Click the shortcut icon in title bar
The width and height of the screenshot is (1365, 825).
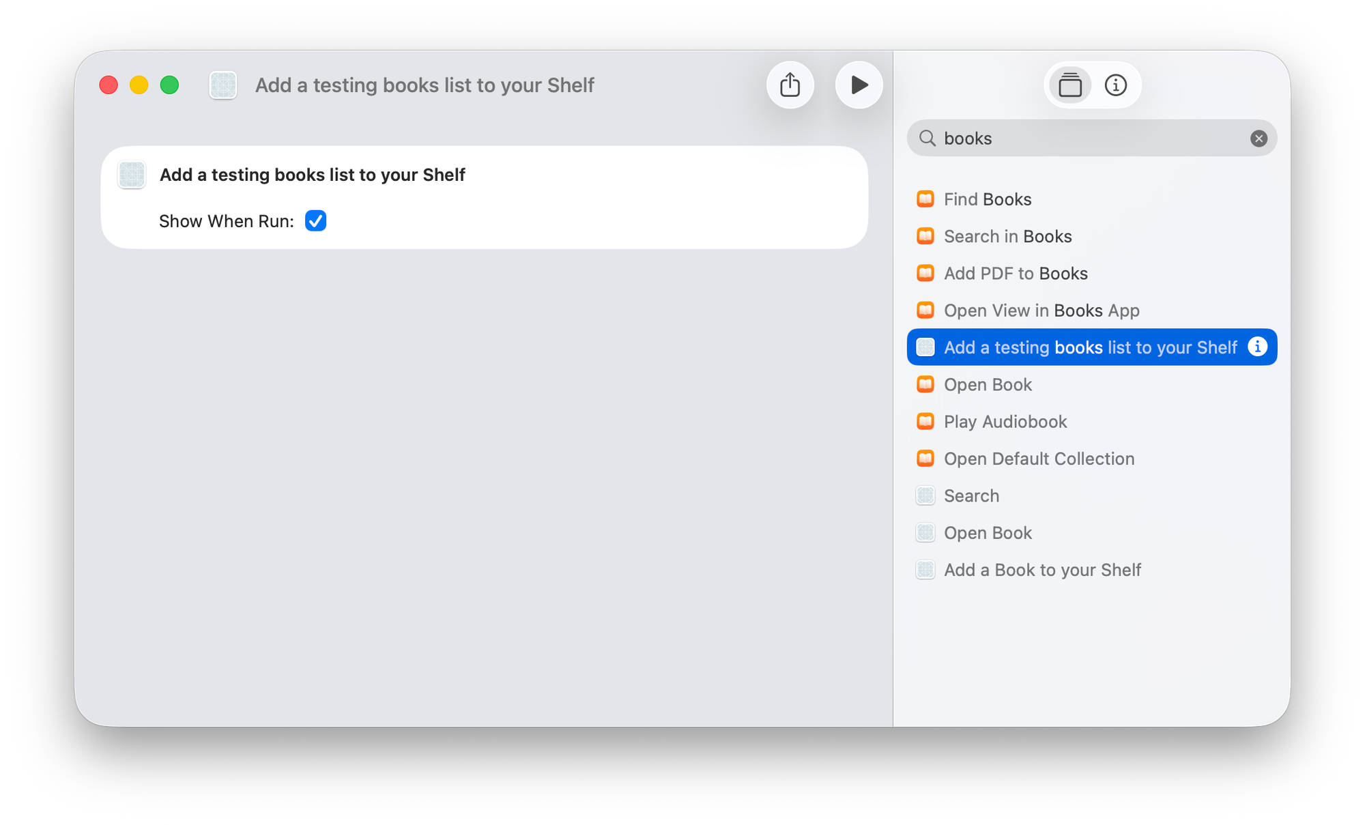[223, 85]
